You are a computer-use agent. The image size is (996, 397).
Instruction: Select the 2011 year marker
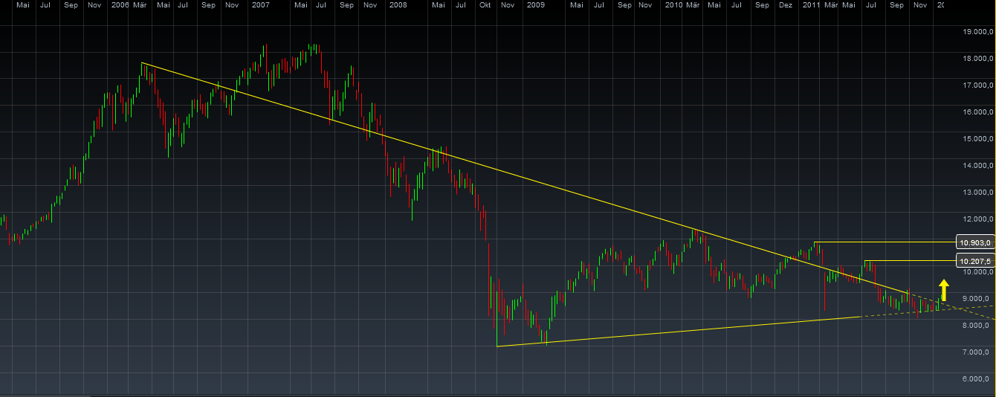click(812, 5)
